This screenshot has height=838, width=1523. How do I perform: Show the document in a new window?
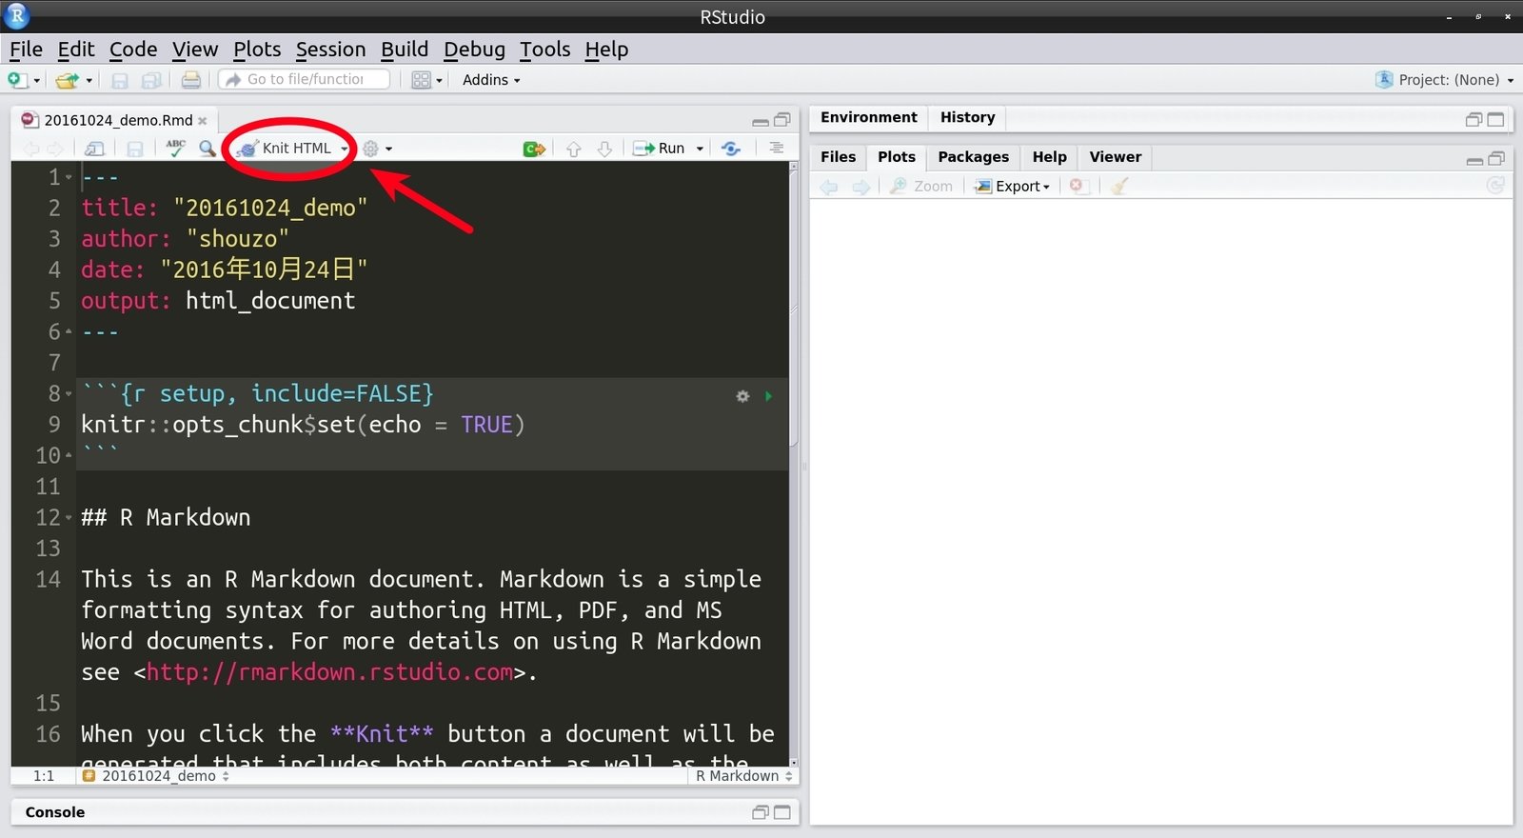coord(94,149)
